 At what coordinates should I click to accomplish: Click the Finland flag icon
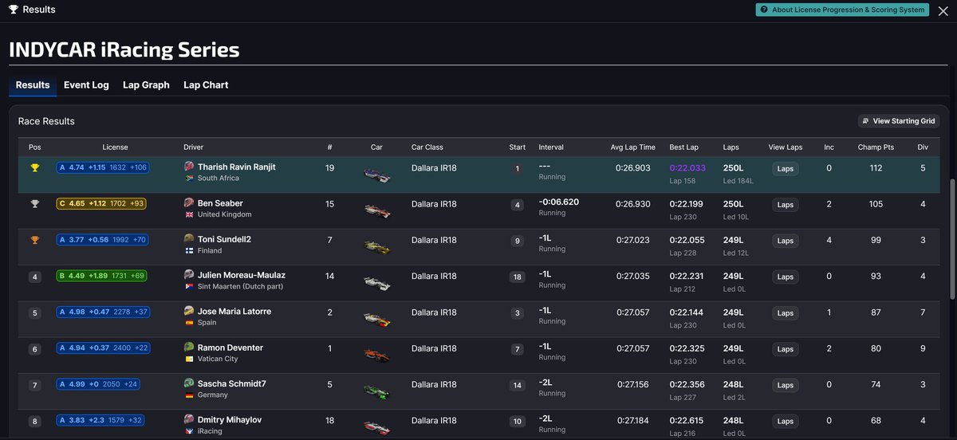point(189,250)
